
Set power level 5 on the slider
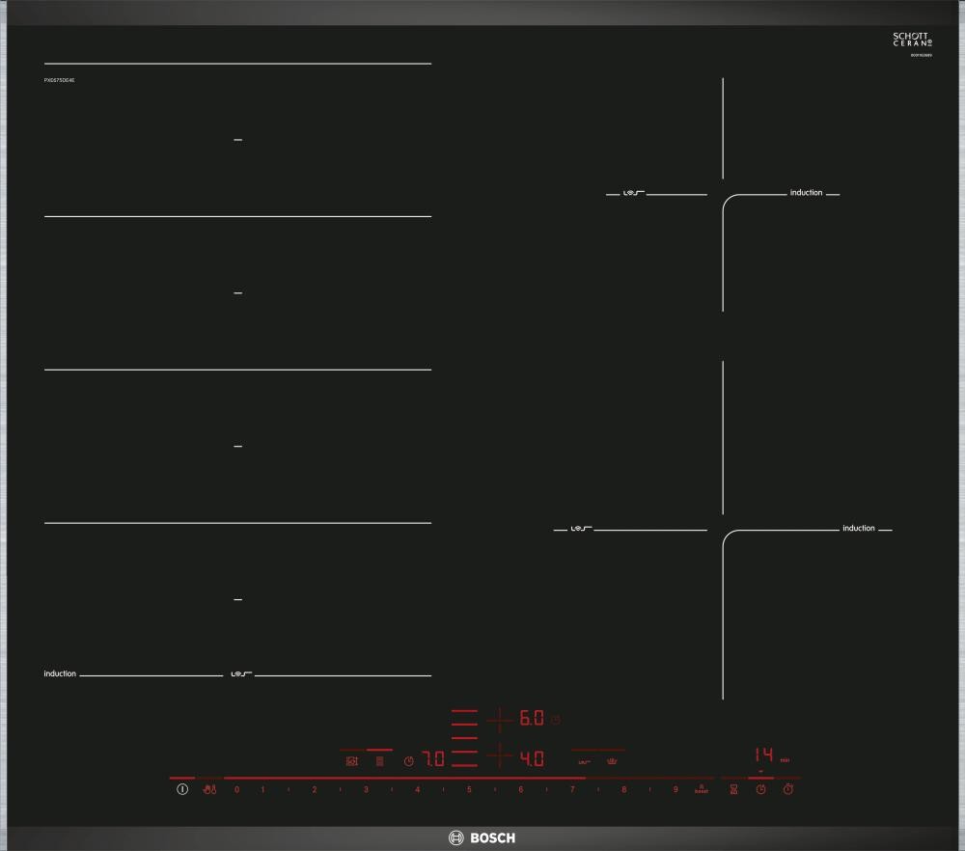tap(469, 789)
